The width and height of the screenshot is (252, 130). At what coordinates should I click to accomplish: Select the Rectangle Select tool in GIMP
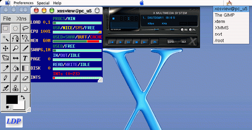click(x=6, y=29)
